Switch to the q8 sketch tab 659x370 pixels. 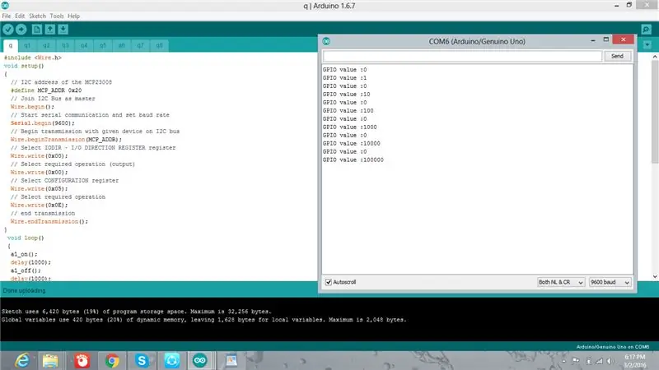[159, 45]
